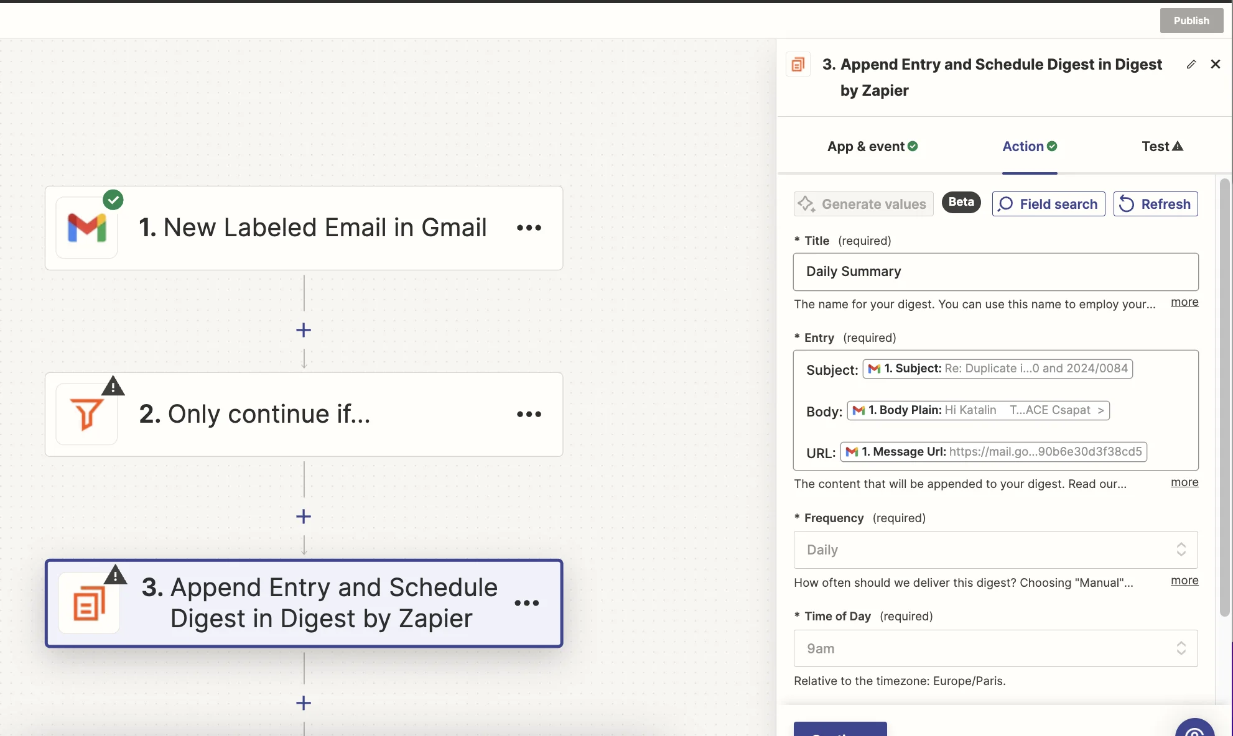Click the Refresh fields button
The height and width of the screenshot is (736, 1233).
[x=1155, y=204]
